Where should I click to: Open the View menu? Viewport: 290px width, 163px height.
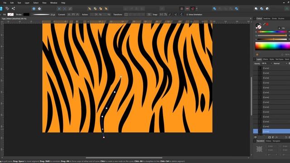point(44,3)
